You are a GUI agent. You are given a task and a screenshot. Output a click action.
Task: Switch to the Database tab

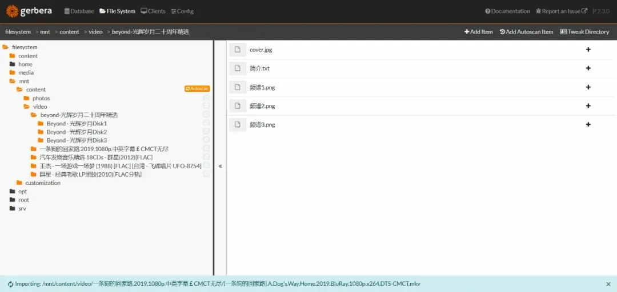click(x=79, y=11)
